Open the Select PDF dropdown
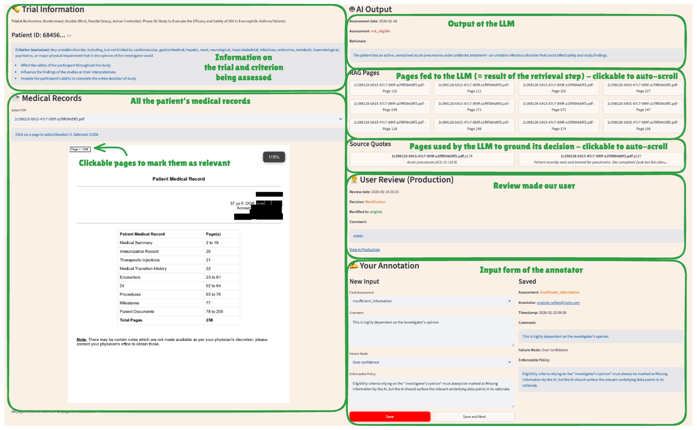 178,119
